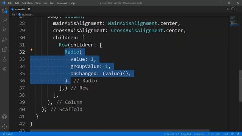Select the main.dart editor tab
The image size is (242, 136).
[x=20, y=9]
